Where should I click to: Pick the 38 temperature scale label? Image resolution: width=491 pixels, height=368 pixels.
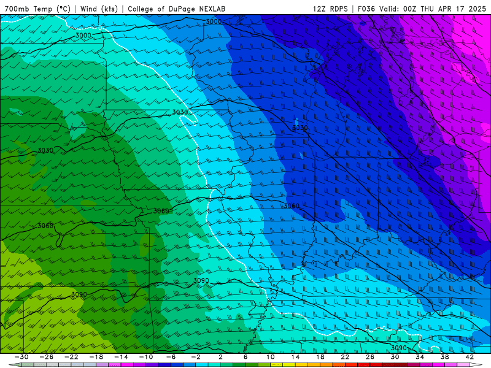(x=444, y=357)
